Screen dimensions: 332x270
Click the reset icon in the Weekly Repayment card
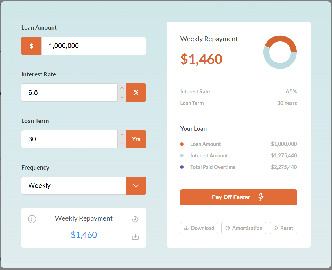pos(135,219)
